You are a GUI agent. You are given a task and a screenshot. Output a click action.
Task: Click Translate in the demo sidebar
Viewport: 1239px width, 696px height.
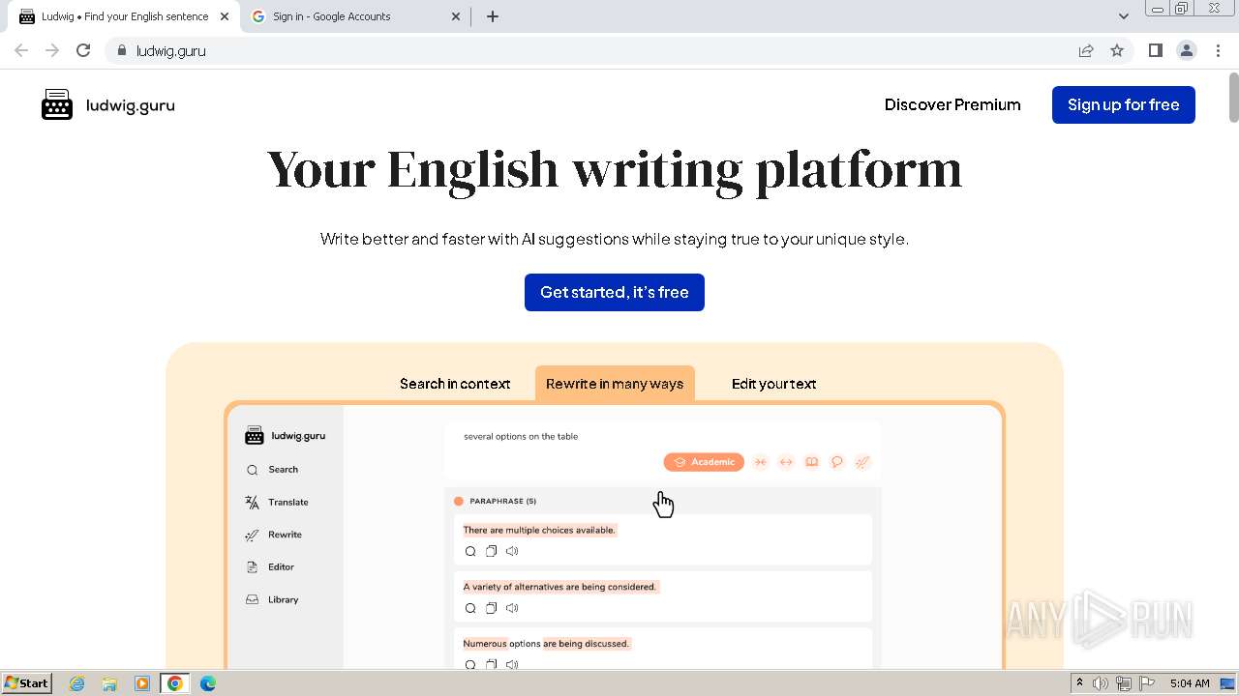click(277, 502)
